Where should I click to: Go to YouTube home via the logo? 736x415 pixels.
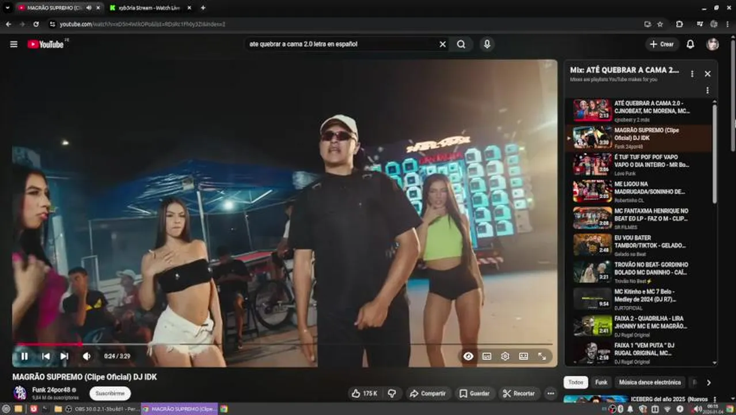pyautogui.click(x=45, y=44)
